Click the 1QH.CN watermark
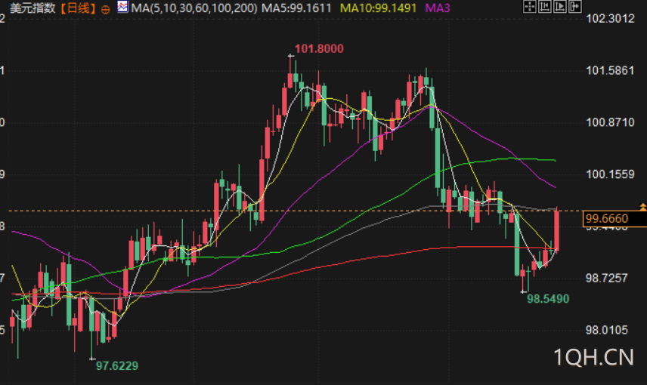Viewport: 647px width, 385px height. pos(593,357)
